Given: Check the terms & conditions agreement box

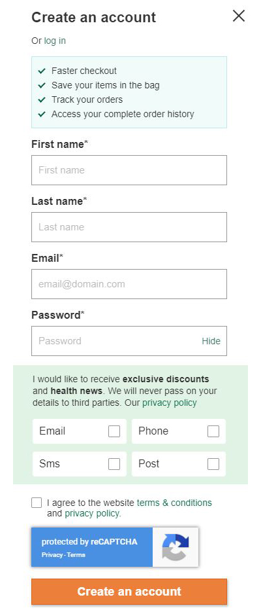Looking at the screenshot, I should click(x=37, y=503).
